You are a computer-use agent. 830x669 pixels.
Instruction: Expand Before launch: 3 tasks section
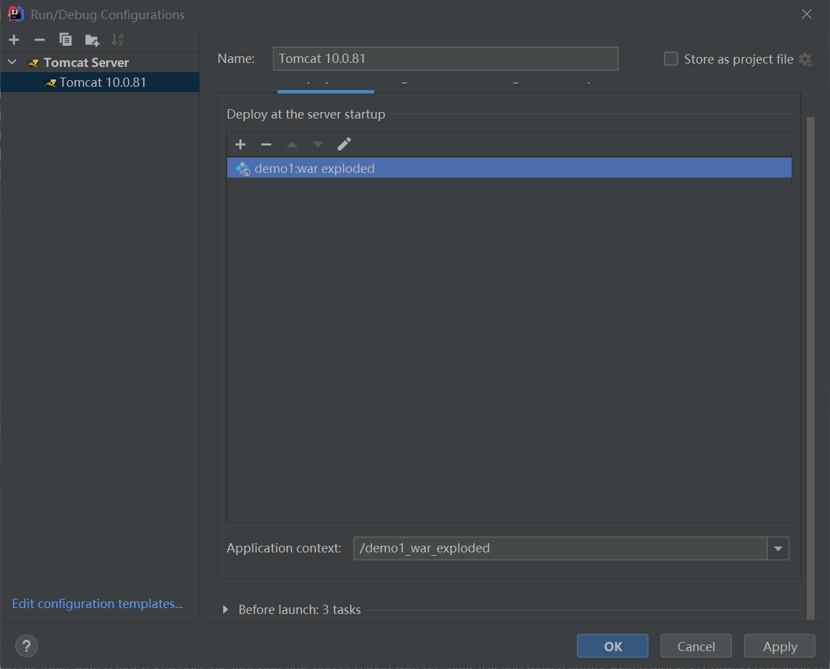coord(225,609)
